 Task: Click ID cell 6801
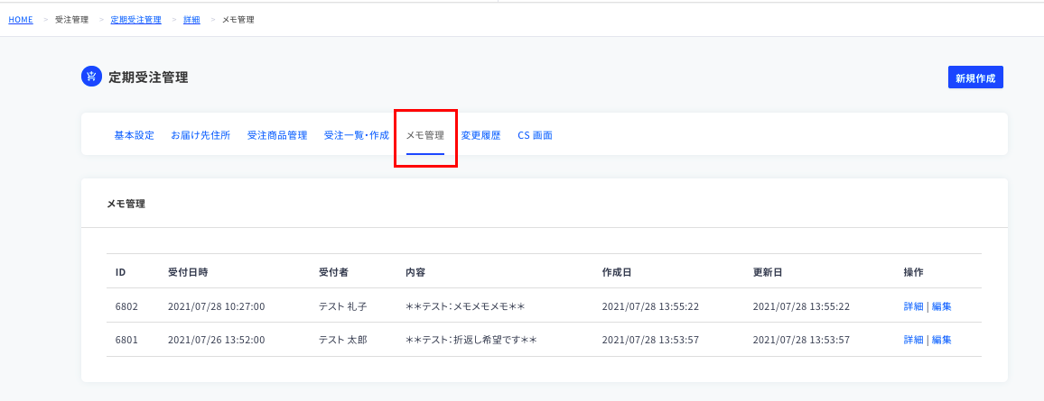[x=126, y=340]
